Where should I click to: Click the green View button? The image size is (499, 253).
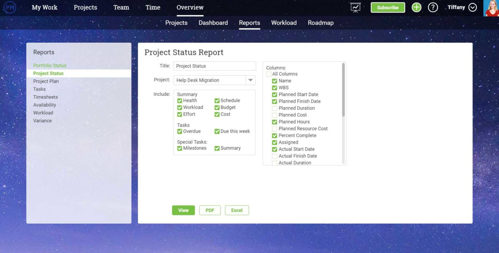(183, 210)
